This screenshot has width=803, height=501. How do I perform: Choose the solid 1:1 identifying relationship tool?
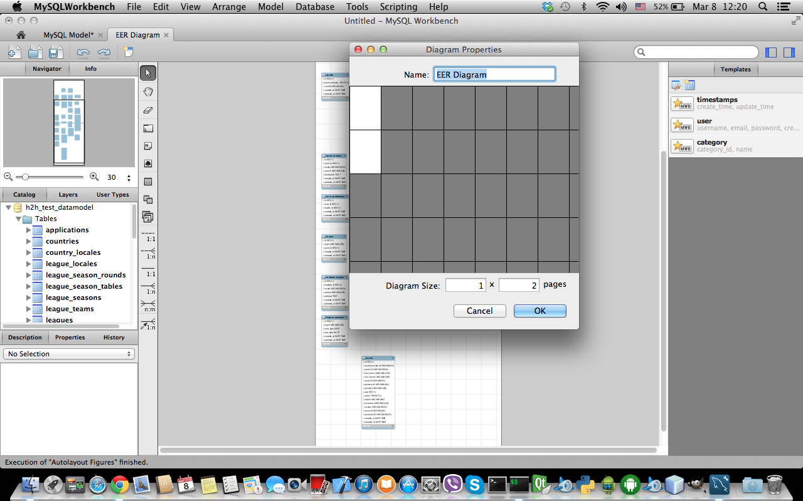tap(149, 271)
